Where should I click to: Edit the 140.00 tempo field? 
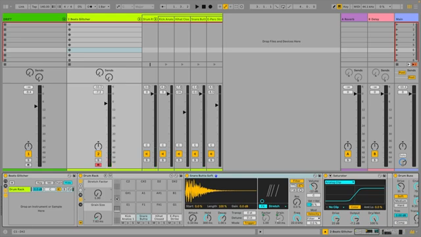tap(45, 7)
